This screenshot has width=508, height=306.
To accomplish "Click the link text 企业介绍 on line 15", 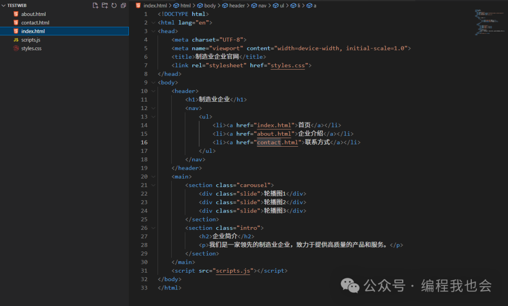I will 310,134.
